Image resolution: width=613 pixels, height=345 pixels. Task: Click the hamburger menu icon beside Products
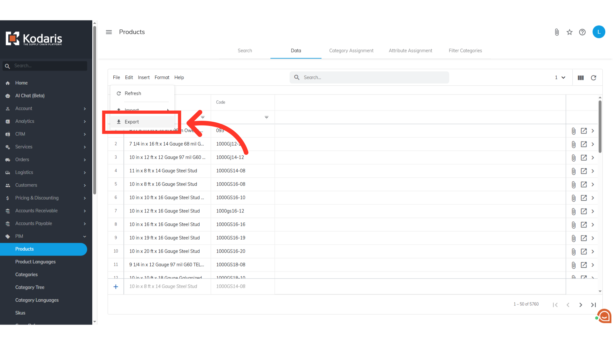[x=109, y=32]
